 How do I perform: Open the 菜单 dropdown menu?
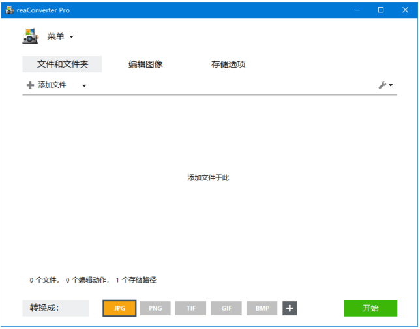pyautogui.click(x=60, y=36)
